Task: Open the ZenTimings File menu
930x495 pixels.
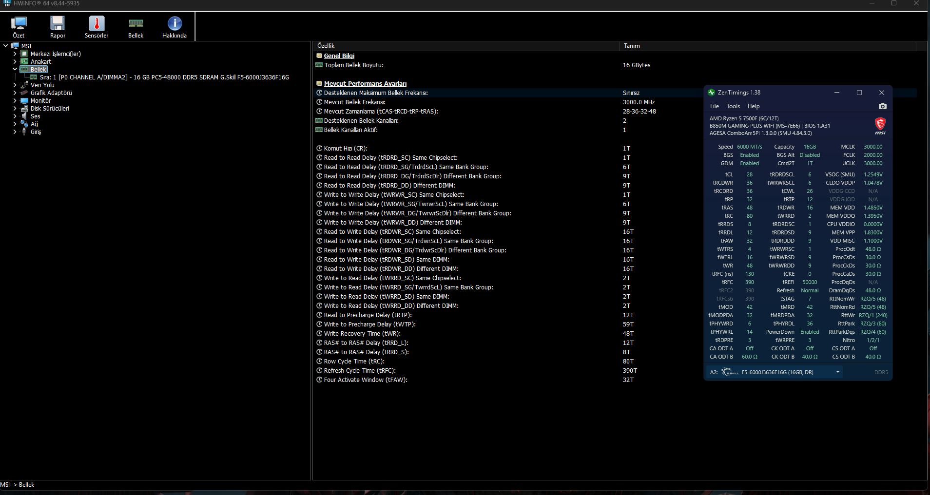Action: coord(715,106)
